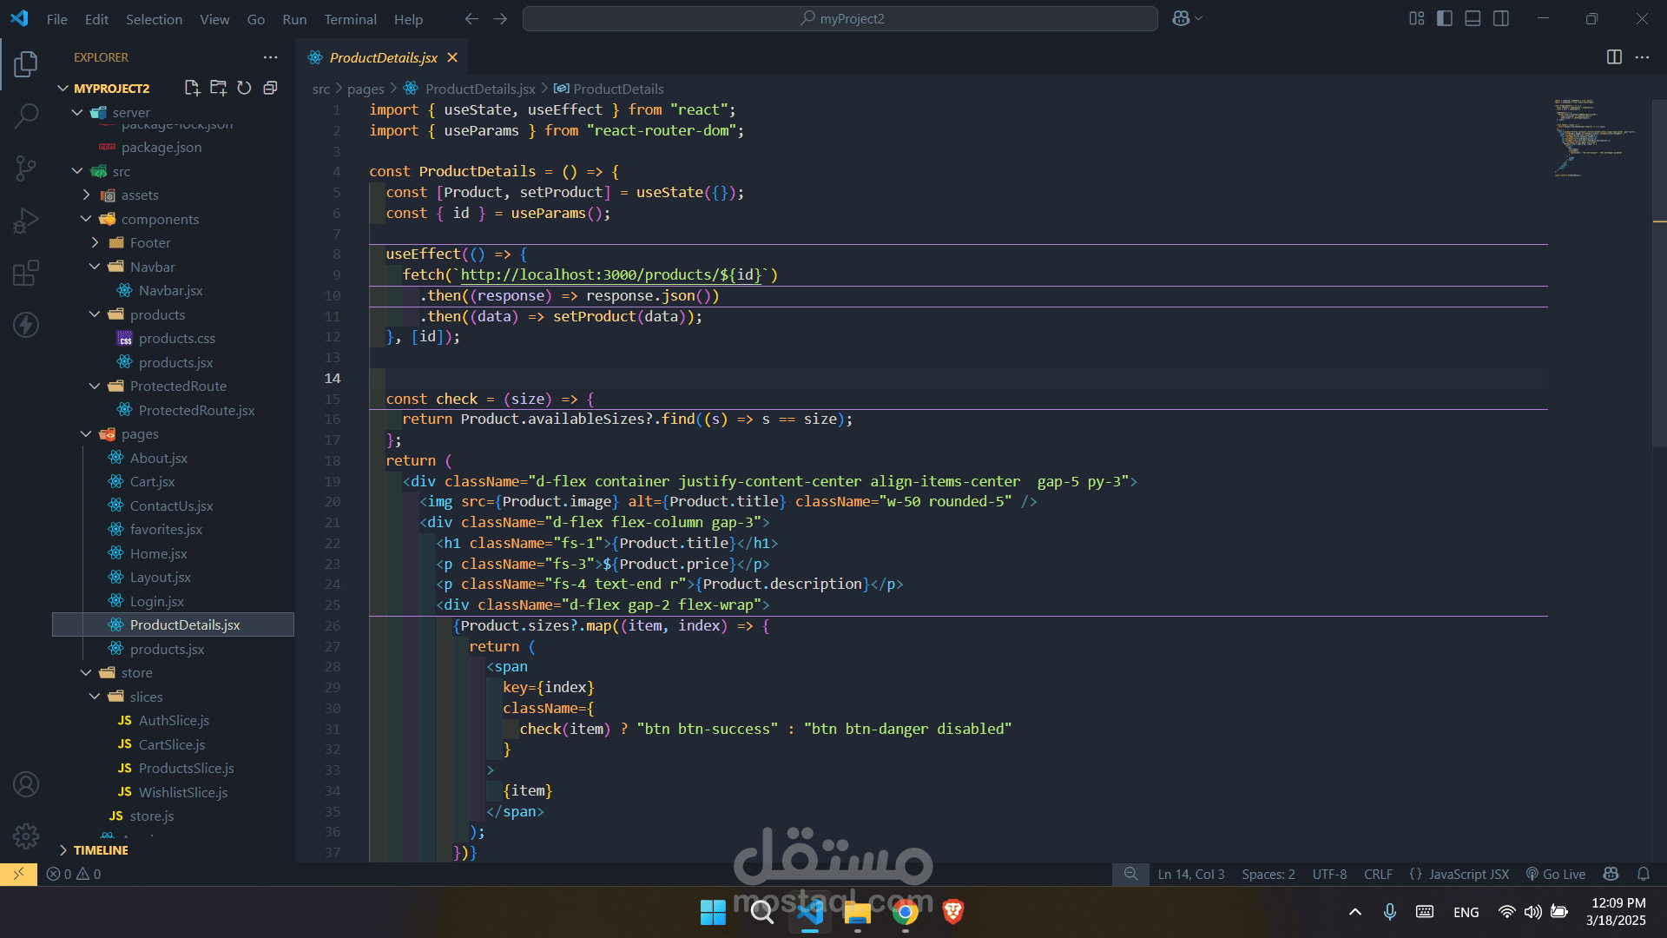Screen dimensions: 1667x938
Task: Click the New File icon in Explorer
Action: pos(193,88)
